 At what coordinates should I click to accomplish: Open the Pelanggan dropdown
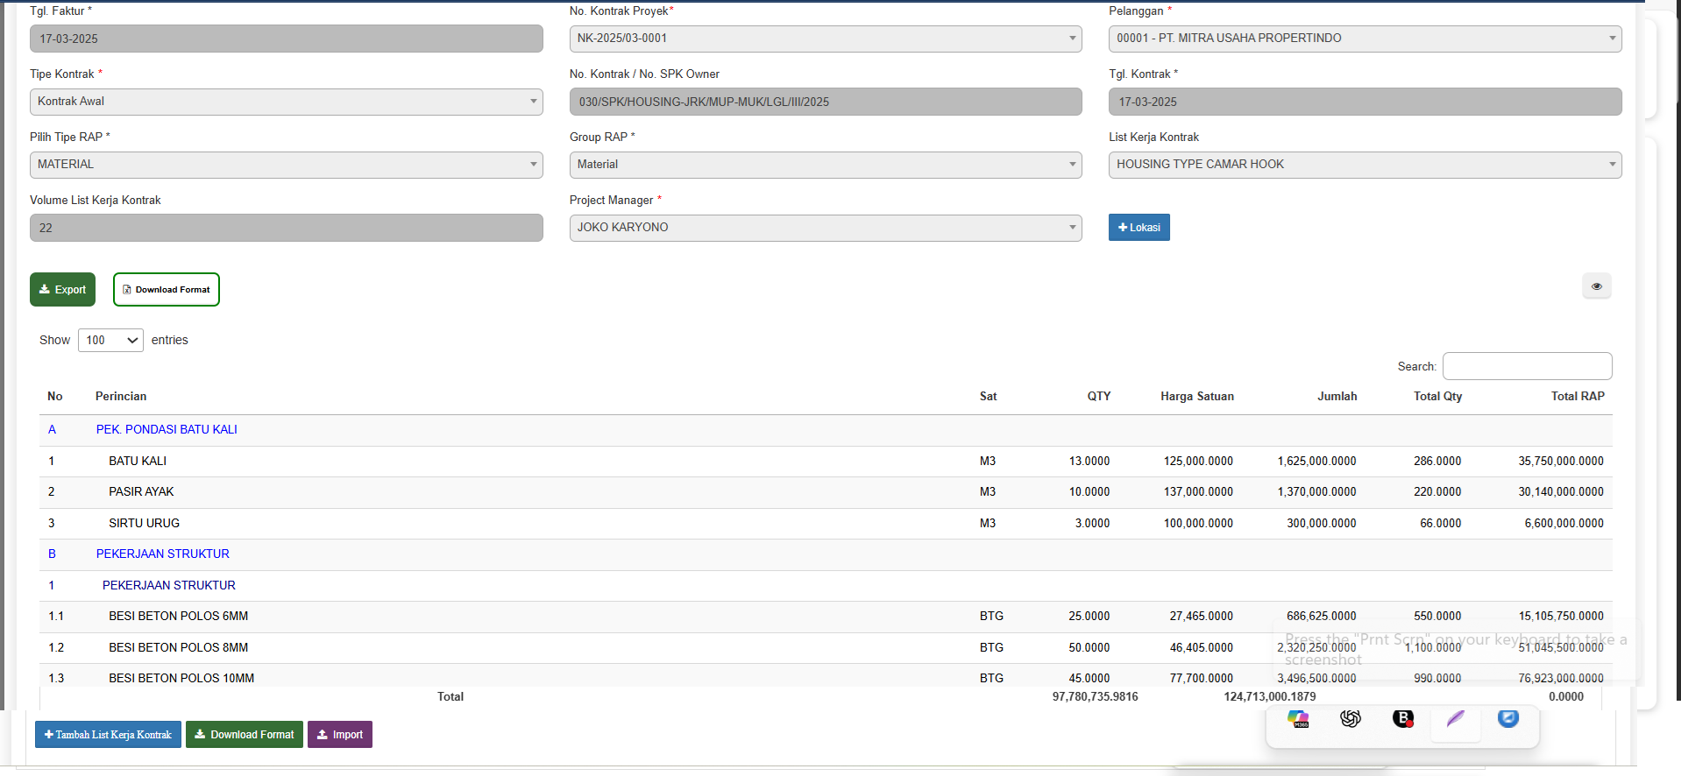1365,39
